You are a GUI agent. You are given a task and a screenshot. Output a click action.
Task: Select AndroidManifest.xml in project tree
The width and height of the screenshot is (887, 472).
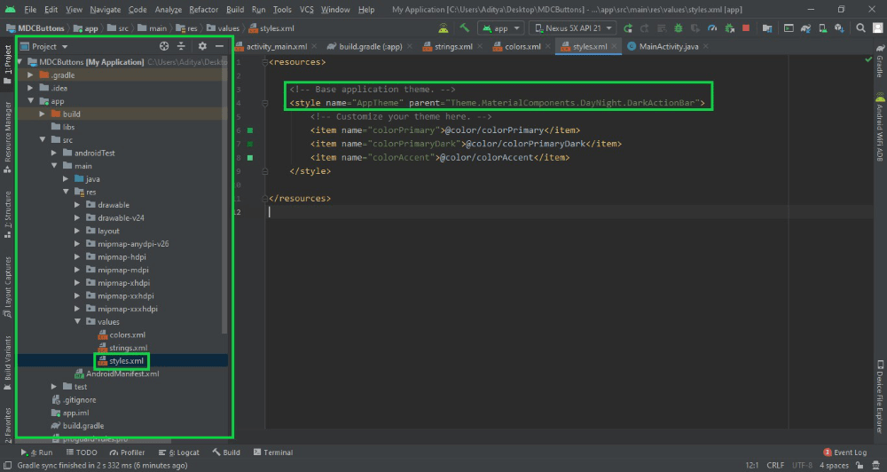coord(122,374)
